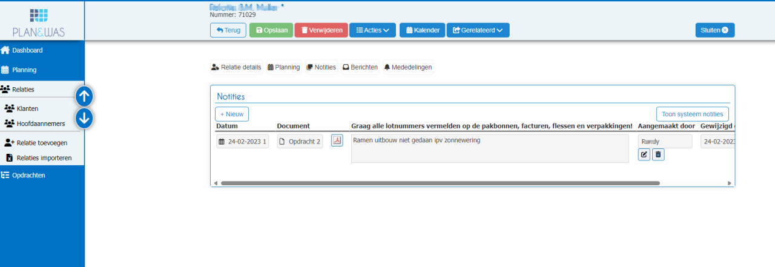Screen dimensions: 775x267
Task: Click the round up-arrow button
Action: point(84,96)
